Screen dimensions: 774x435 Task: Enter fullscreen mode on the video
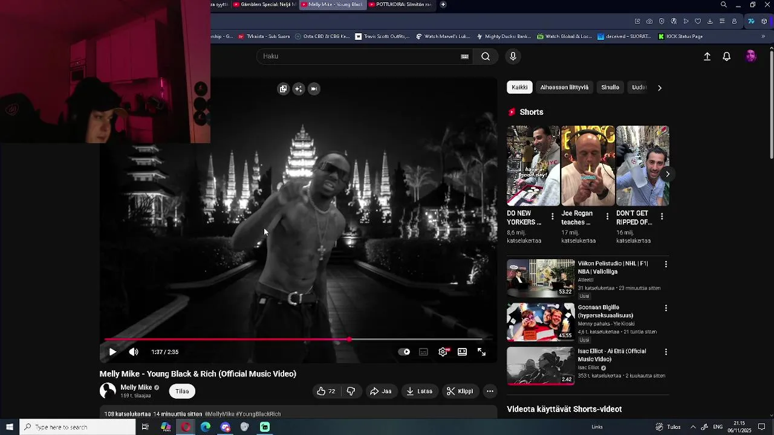(x=482, y=352)
